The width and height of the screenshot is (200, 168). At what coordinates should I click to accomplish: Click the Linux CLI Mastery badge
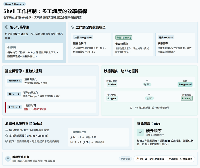pyautogui.click(x=14, y=4)
